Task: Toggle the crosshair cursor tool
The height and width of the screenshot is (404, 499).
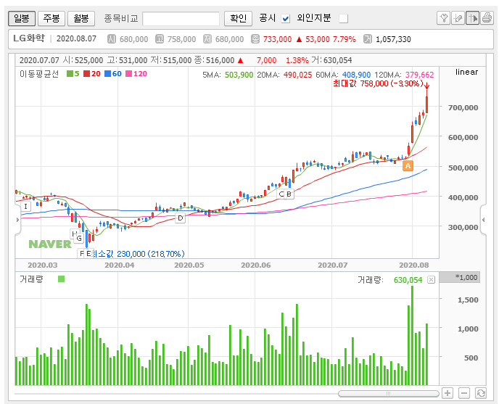Action: pyautogui.click(x=472, y=18)
